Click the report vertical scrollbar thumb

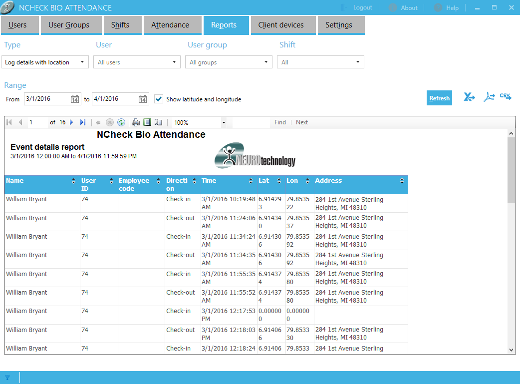coord(511,170)
